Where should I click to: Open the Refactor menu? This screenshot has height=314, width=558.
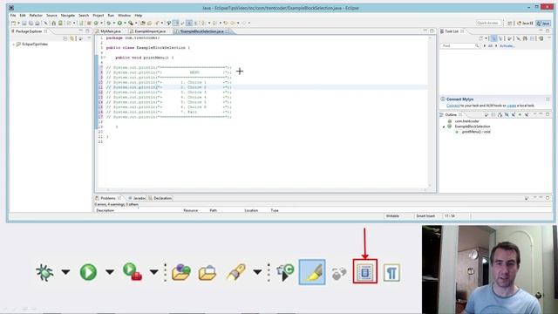[x=36, y=16]
